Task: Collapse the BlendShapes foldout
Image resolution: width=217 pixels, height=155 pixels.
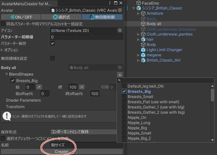Action: click(x=7, y=75)
